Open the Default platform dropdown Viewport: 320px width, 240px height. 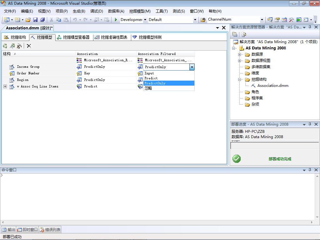click(195, 20)
